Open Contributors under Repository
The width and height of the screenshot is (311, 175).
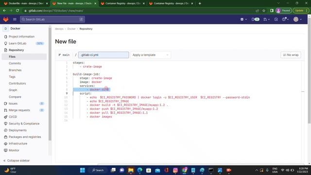pyautogui.click(x=17, y=84)
